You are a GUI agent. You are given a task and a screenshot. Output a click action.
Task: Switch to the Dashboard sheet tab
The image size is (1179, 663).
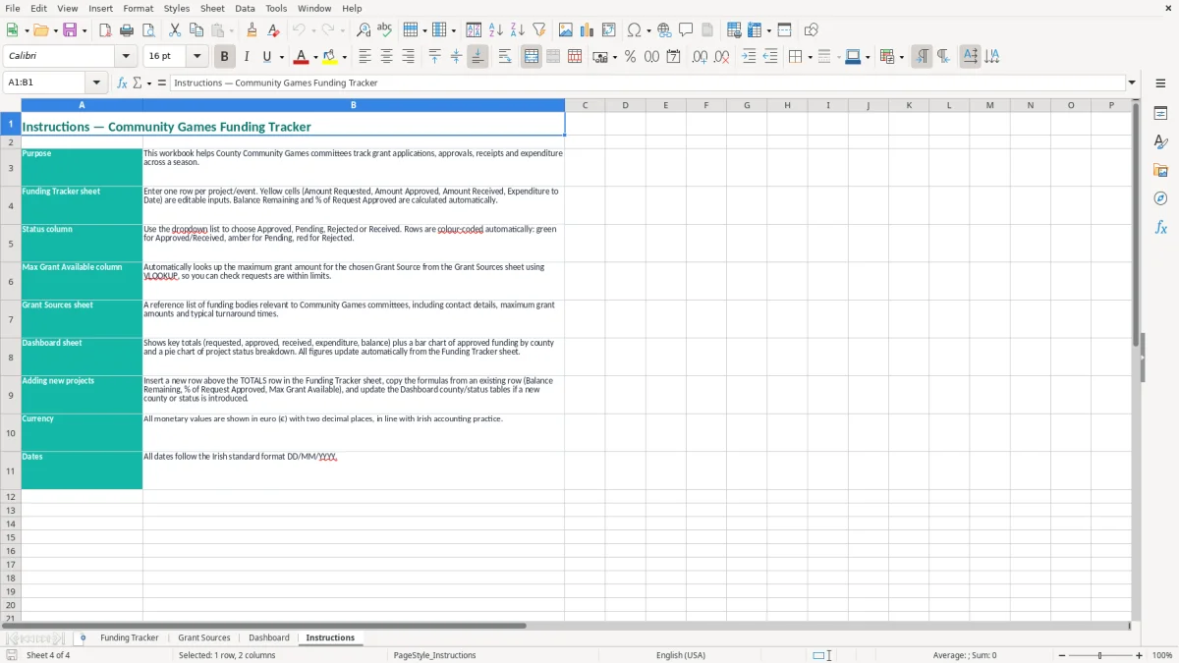(269, 638)
